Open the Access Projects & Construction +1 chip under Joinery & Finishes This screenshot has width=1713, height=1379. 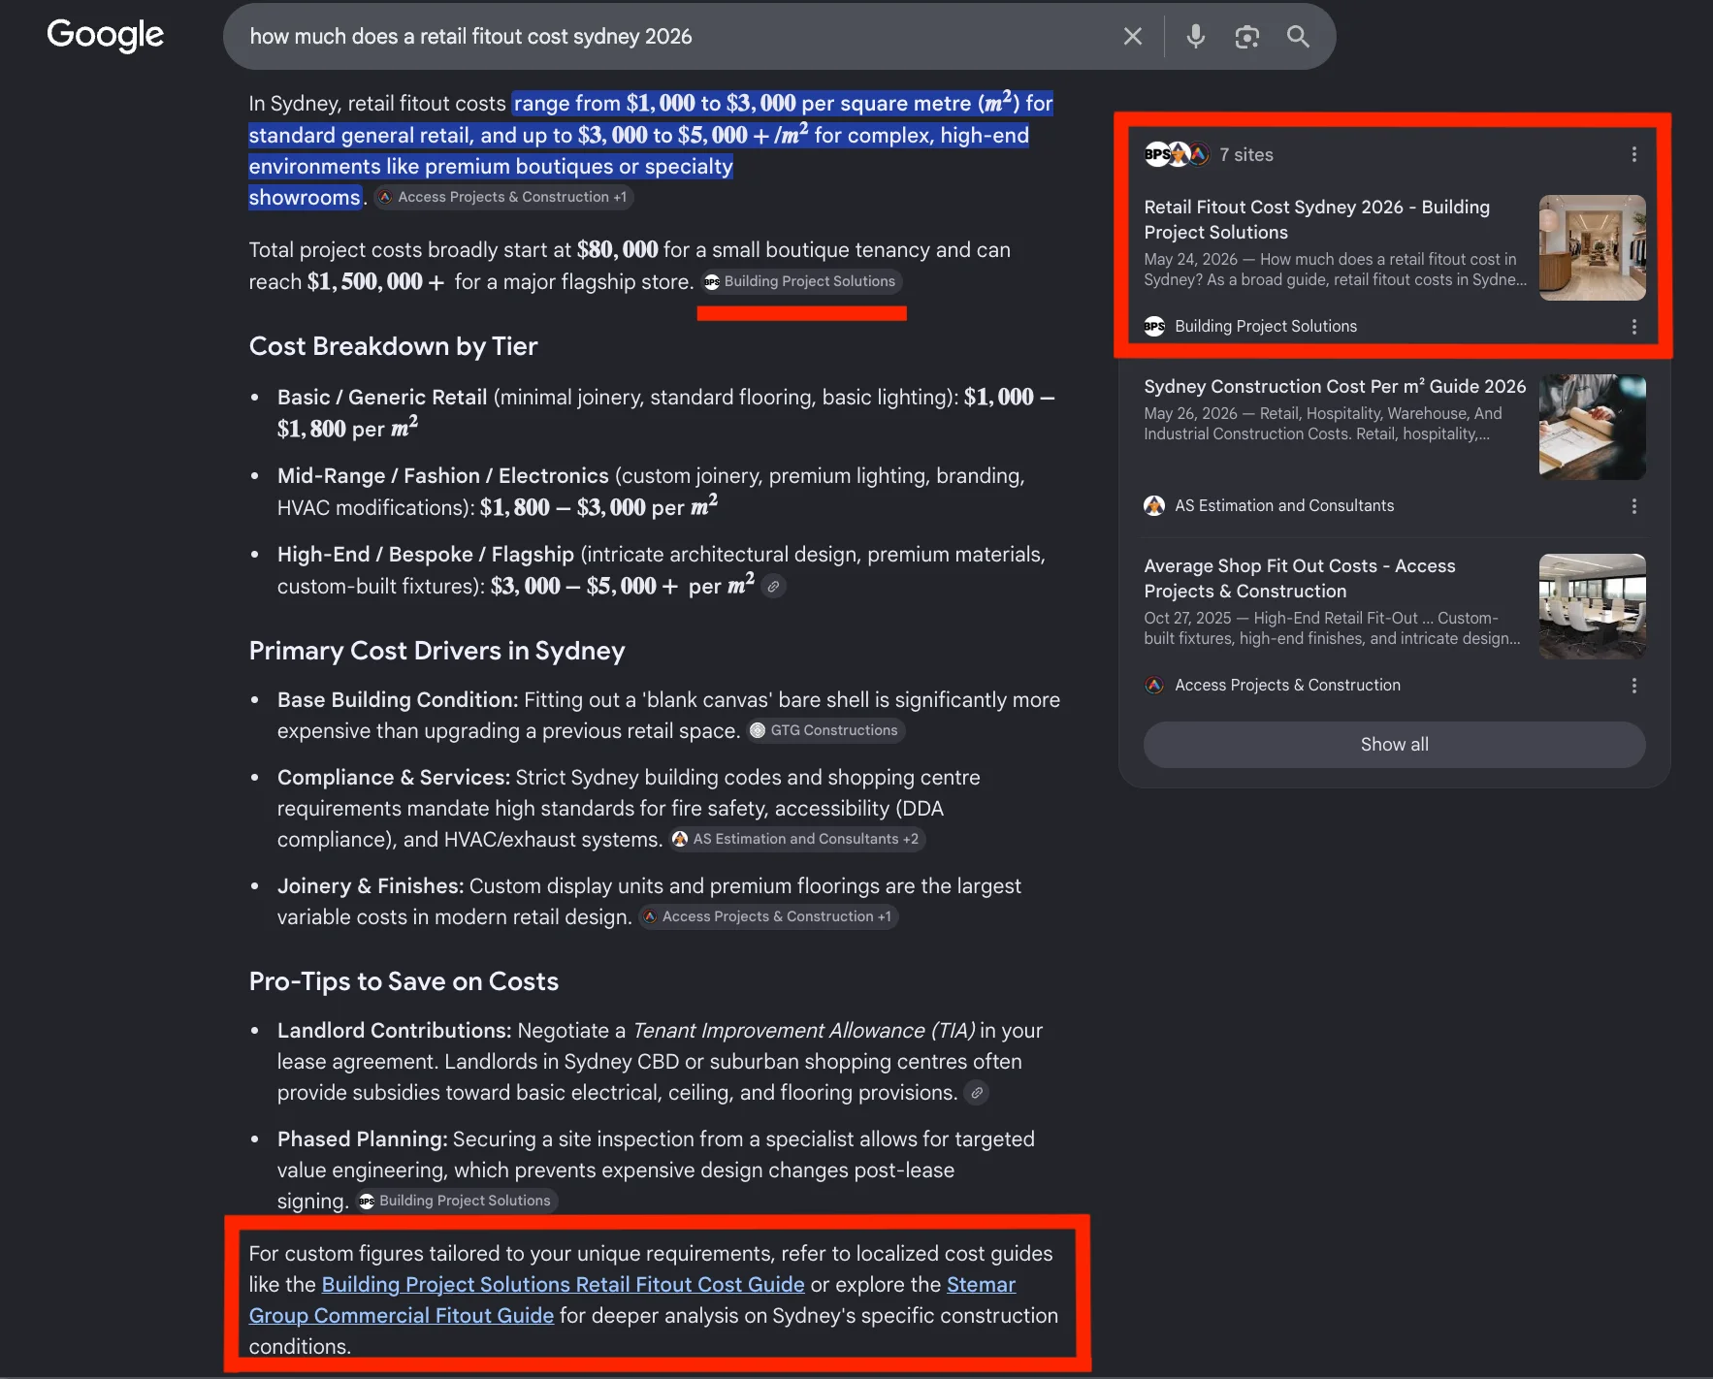[768, 916]
